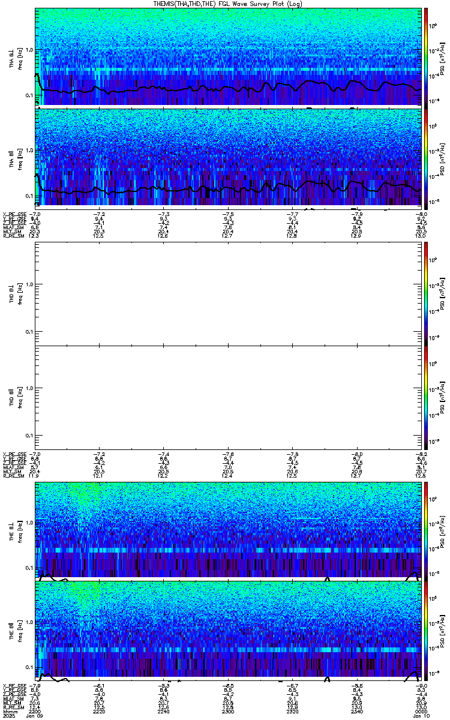
Task: Click the color bar beside the THA B⊥ panel
Action: click(x=427, y=57)
